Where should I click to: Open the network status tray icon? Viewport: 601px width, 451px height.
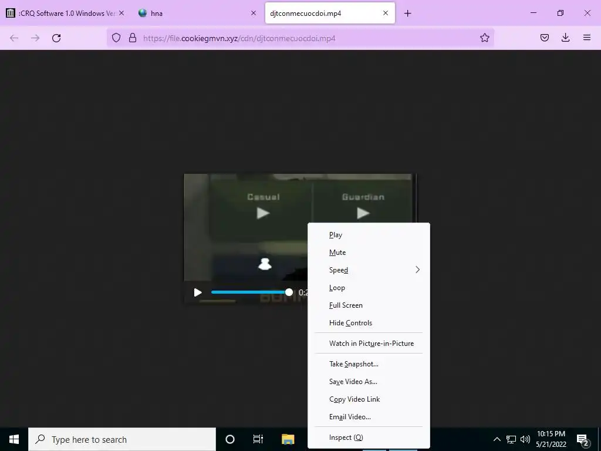(x=511, y=439)
